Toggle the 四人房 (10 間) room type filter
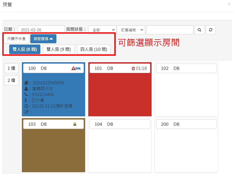The image size is (234, 174). (94, 49)
